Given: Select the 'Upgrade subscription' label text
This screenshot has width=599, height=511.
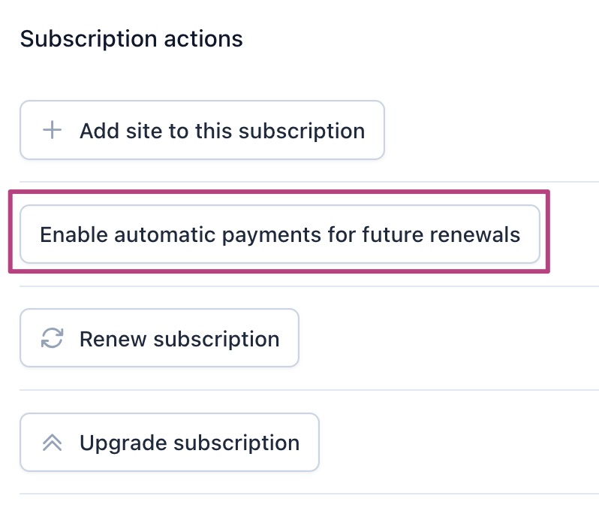Looking at the screenshot, I should tap(189, 443).
